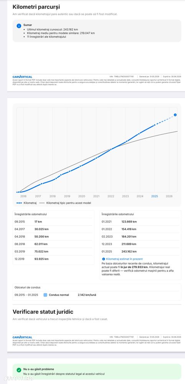Click the Condus normal light blue color swatch
The height and width of the screenshot is (384, 185).
pyautogui.click(x=45, y=295)
